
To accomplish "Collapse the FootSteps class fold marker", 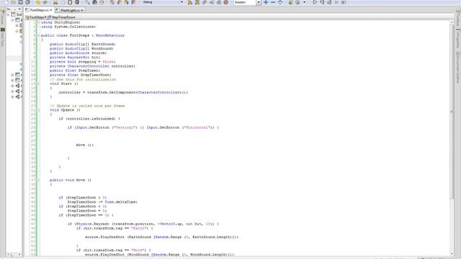I will [x=37, y=35].
